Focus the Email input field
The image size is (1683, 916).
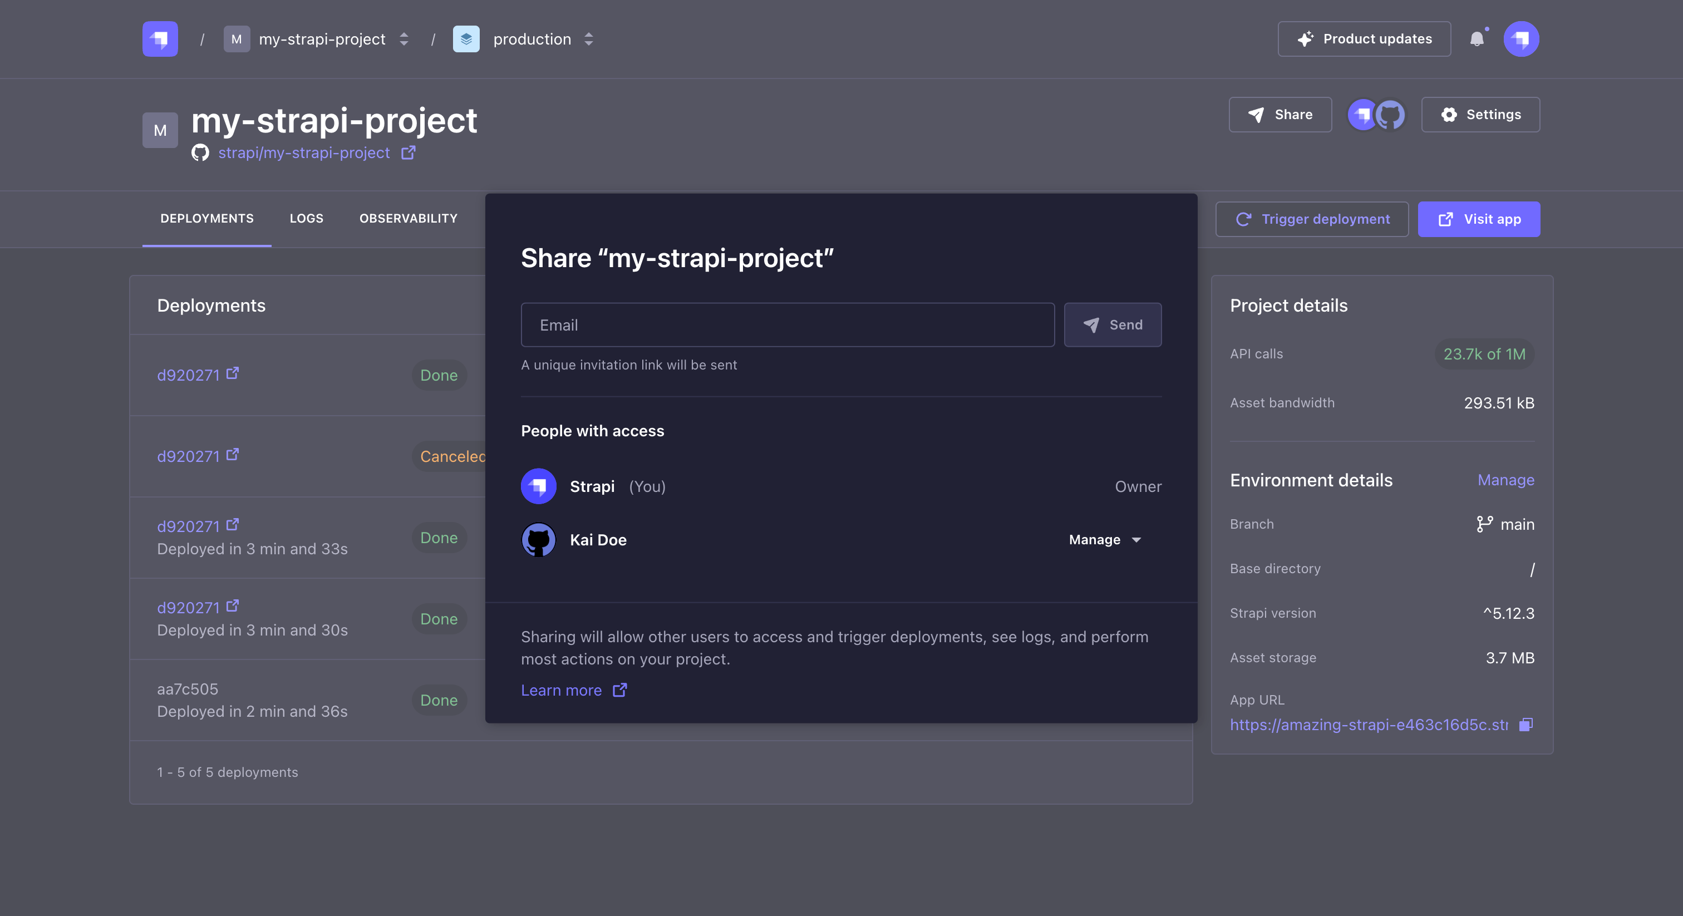coord(788,324)
